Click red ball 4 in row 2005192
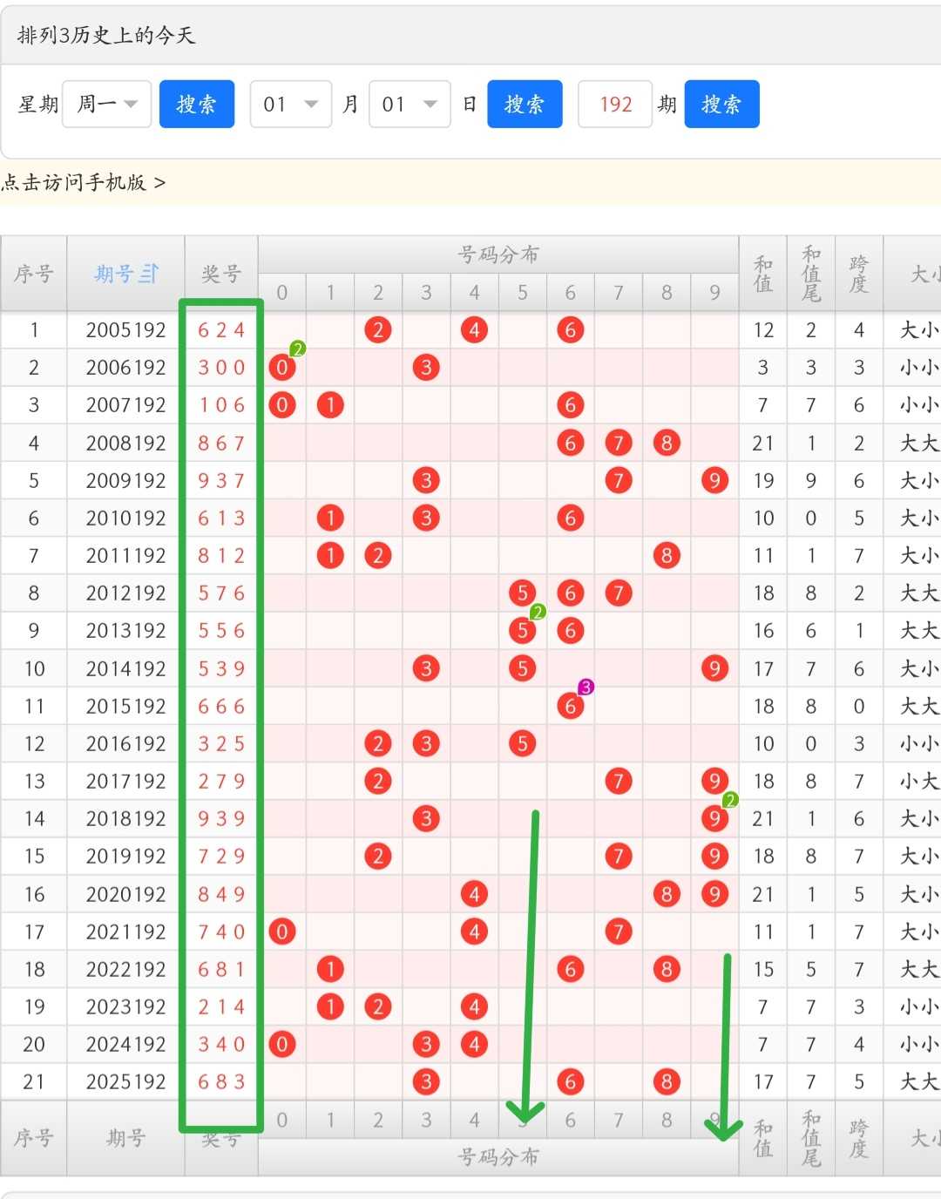Screen dimensions: 941x1199 click(474, 330)
